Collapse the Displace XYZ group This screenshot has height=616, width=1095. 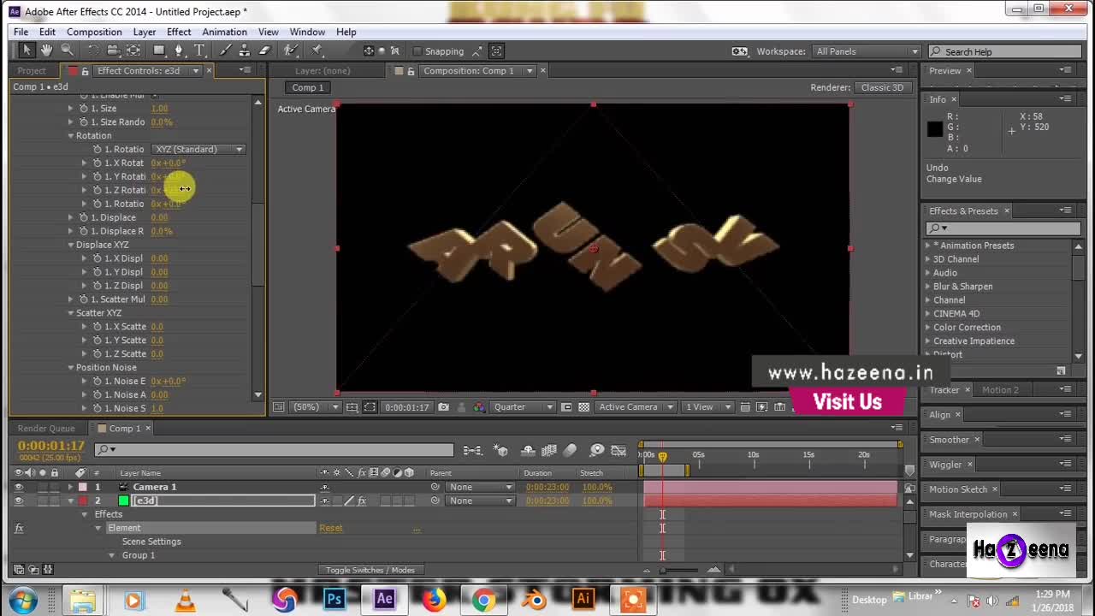click(71, 245)
